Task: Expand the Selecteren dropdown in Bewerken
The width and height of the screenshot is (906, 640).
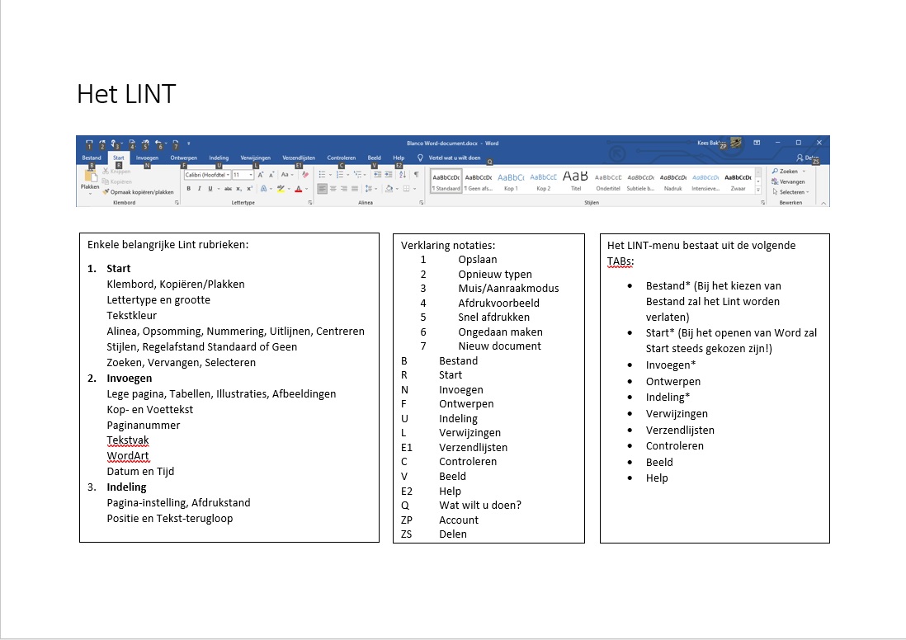Action: [x=790, y=192]
